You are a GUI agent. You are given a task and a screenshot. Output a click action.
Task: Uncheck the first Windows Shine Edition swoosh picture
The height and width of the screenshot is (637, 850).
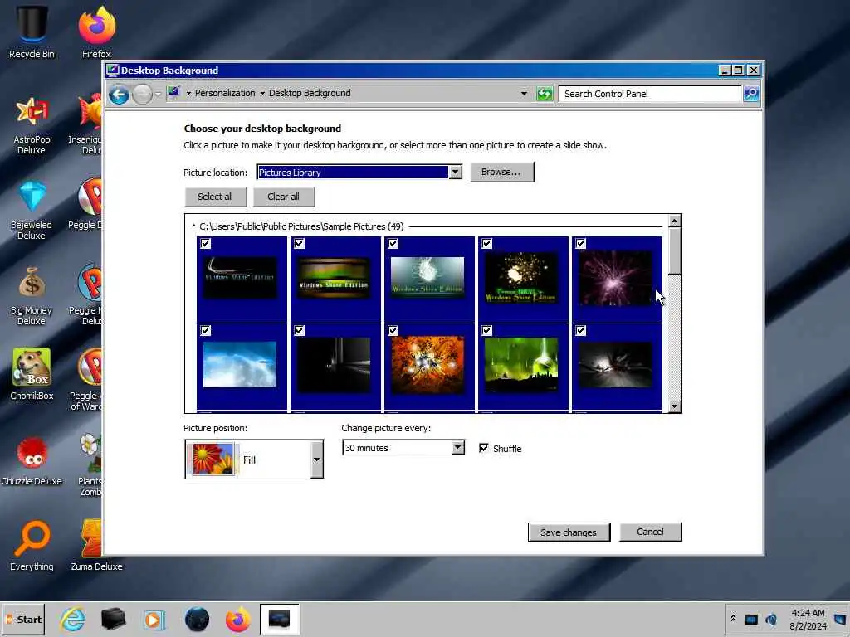click(206, 244)
